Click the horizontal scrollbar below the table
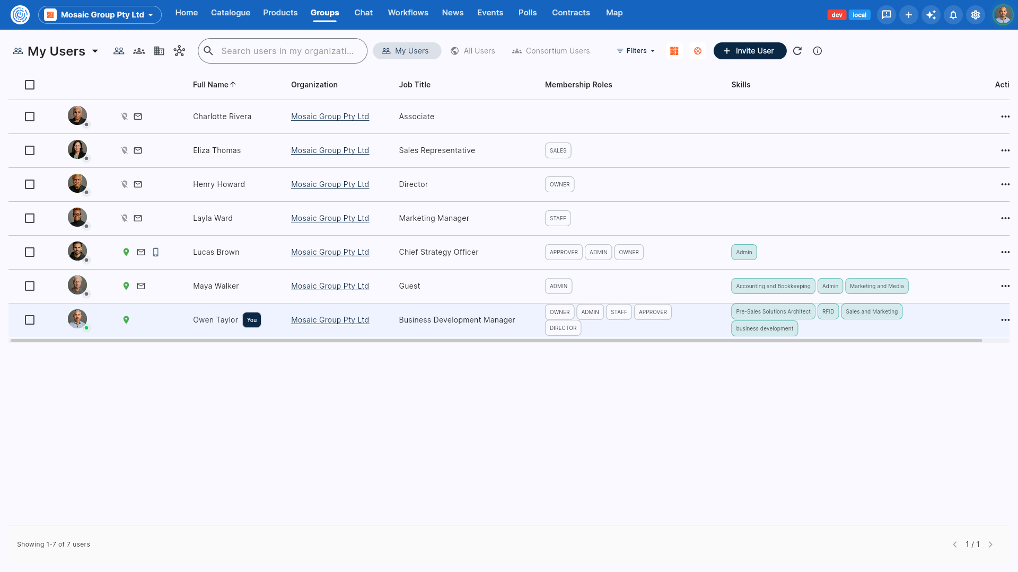Screen dimensions: 1018x572 496,341
